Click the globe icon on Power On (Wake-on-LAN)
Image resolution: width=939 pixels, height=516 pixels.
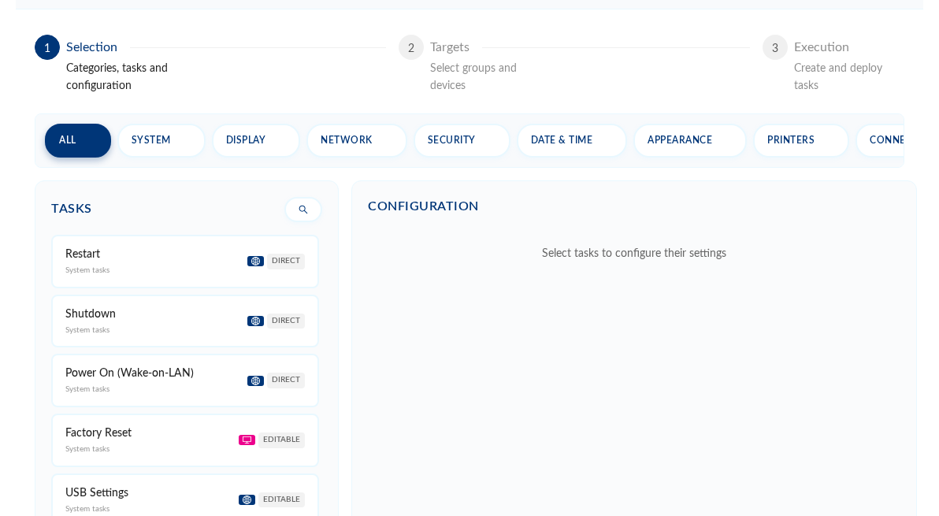coord(255,381)
